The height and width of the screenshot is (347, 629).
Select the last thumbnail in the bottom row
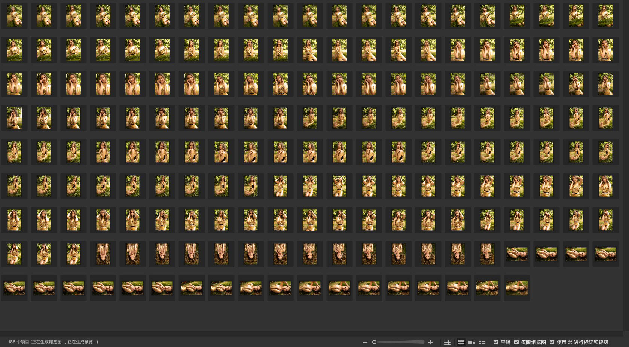517,288
